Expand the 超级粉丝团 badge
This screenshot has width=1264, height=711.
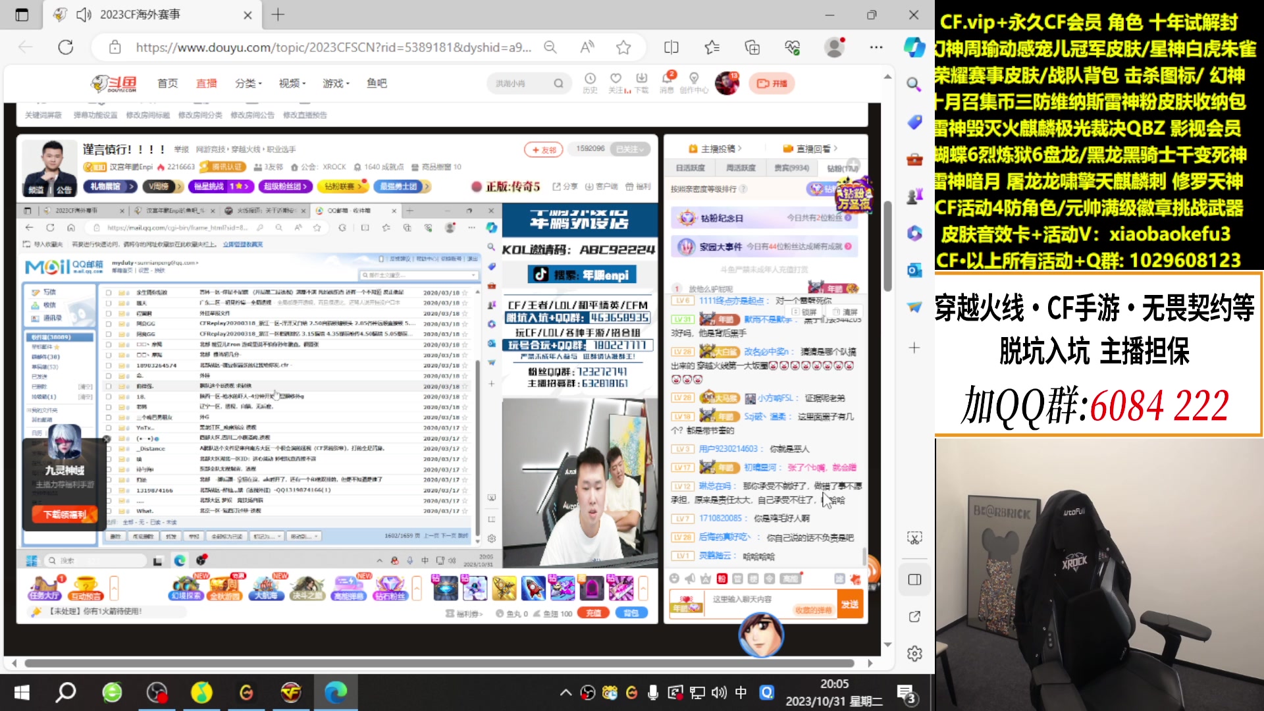[286, 186]
